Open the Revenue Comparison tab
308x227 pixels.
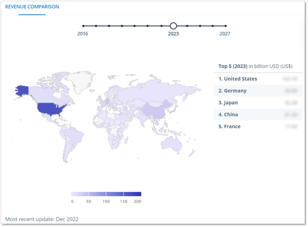pos(32,7)
